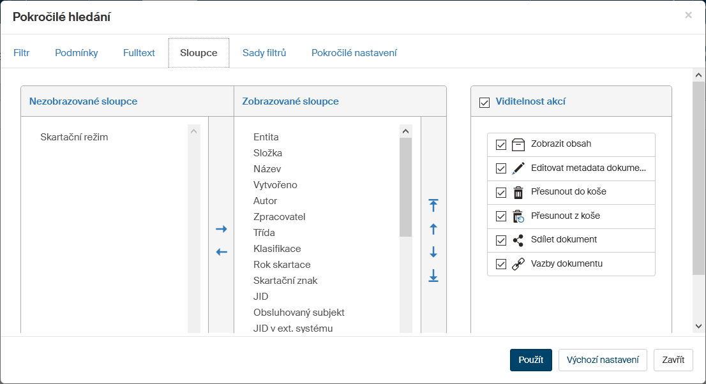
Task: Click the Výchozí nastavení button
Action: click(x=603, y=360)
